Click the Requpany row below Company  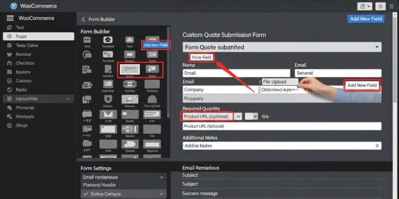(282, 99)
